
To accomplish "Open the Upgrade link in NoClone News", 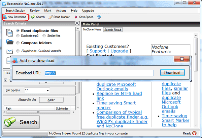I will (119, 51).
